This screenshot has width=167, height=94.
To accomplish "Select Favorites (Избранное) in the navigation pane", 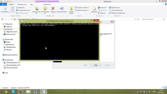I will pos(8,24).
